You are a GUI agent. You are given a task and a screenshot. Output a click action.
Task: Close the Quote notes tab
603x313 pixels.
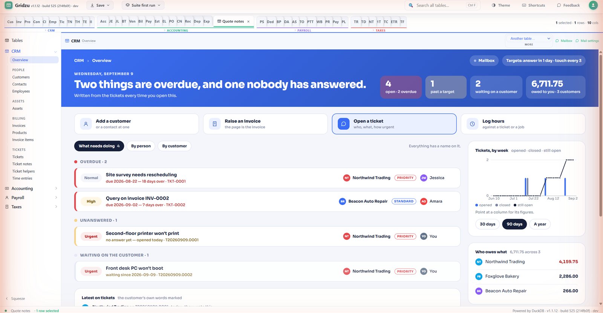[x=248, y=21]
